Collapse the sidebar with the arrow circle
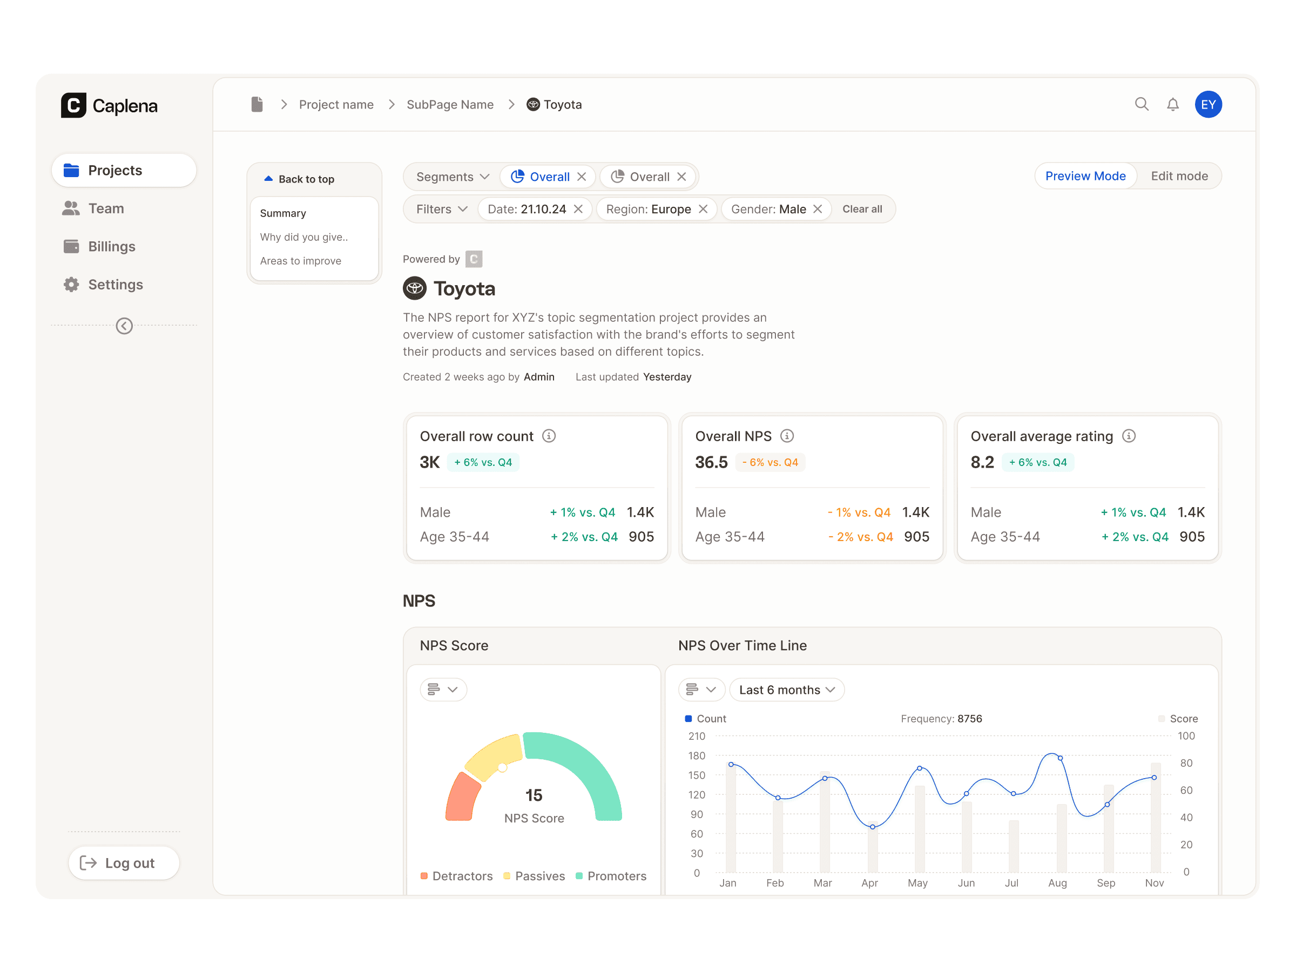The height and width of the screenshot is (972, 1296). pyautogui.click(x=124, y=326)
